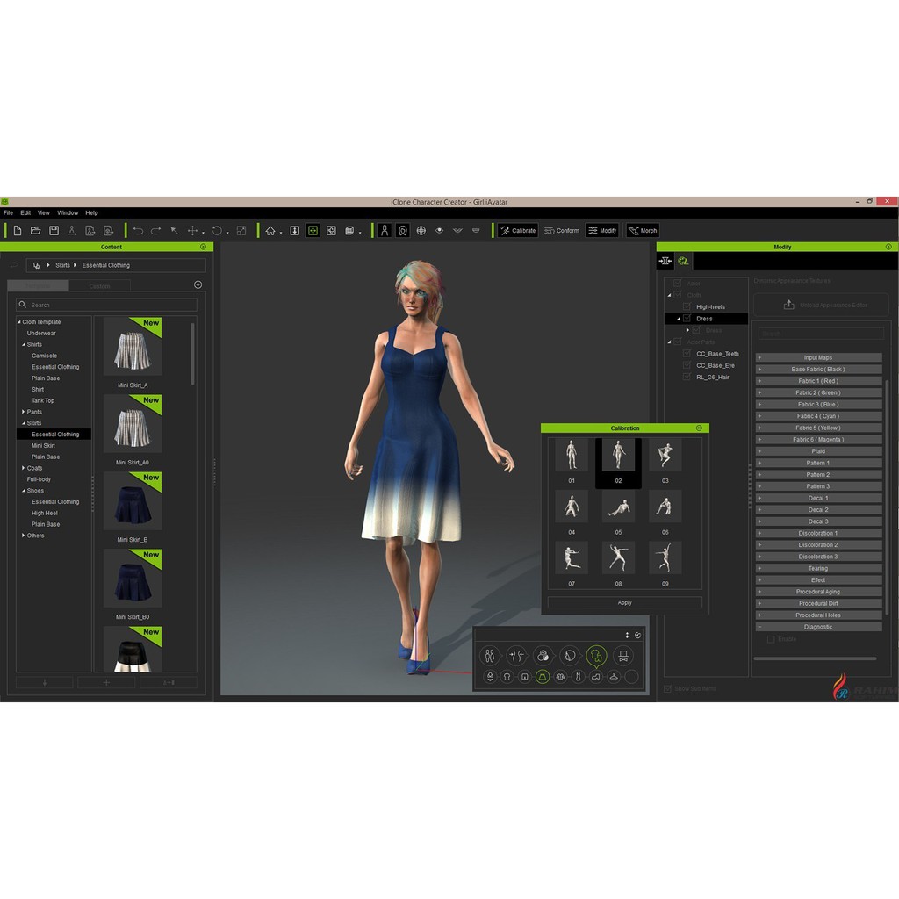This screenshot has height=899, width=899.
Task: Open the green clothing bubble icon
Action: [596, 655]
